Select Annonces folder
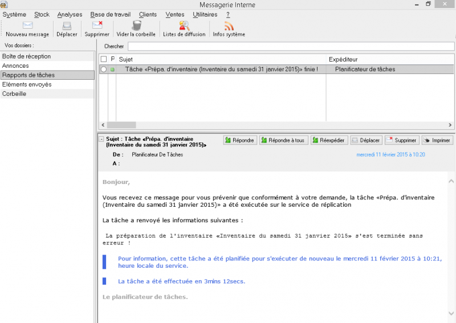456x323 pixels. click(47, 66)
